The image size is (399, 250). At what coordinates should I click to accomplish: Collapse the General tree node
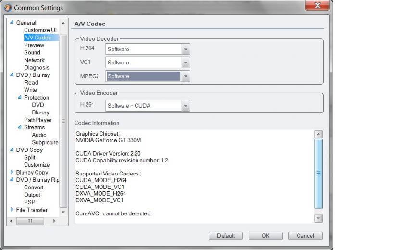pyautogui.click(x=12, y=23)
